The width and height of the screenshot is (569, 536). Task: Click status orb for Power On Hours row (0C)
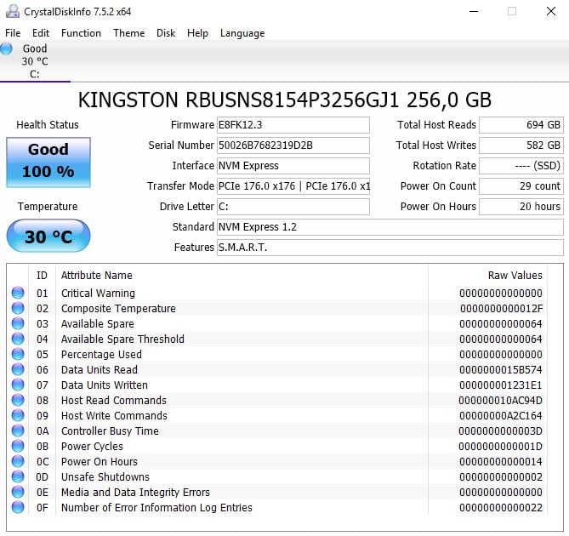(18, 461)
